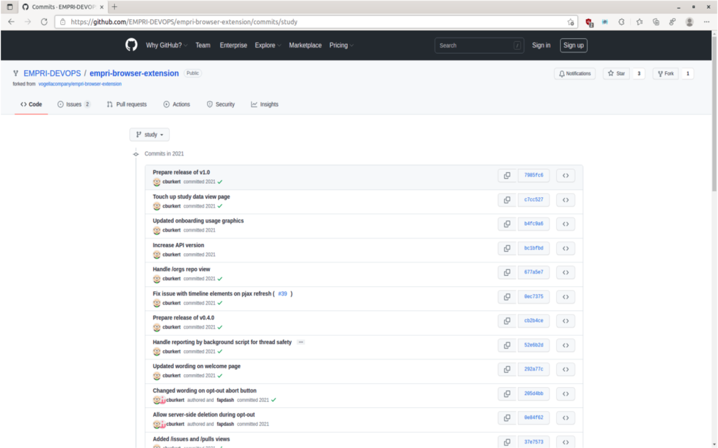The width and height of the screenshot is (718, 448).
Task: Browse repository at commit cb2b4ce
Action: pyautogui.click(x=565, y=321)
